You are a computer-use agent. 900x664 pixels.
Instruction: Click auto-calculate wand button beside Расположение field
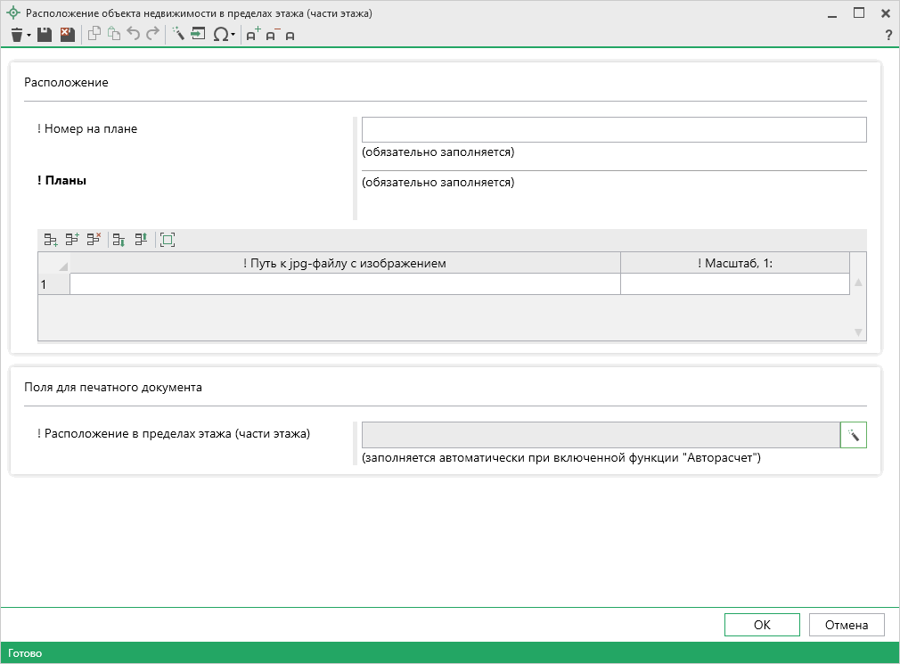pos(853,435)
